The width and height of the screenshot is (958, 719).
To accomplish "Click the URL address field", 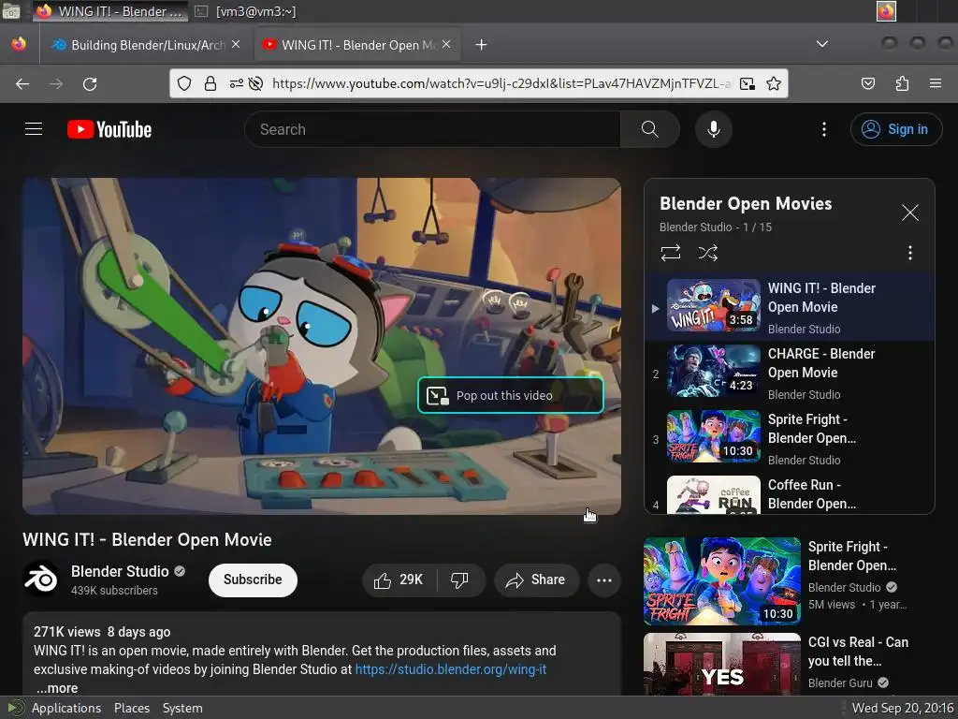I will point(501,83).
